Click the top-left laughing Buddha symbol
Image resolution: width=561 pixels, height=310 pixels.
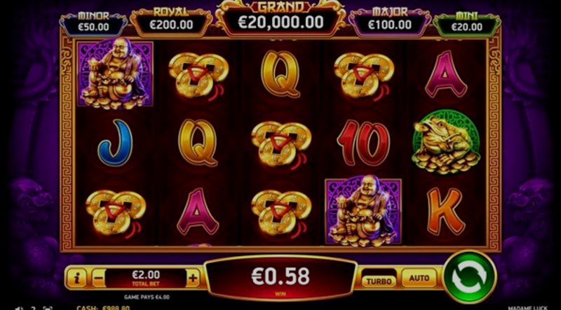click(x=115, y=73)
